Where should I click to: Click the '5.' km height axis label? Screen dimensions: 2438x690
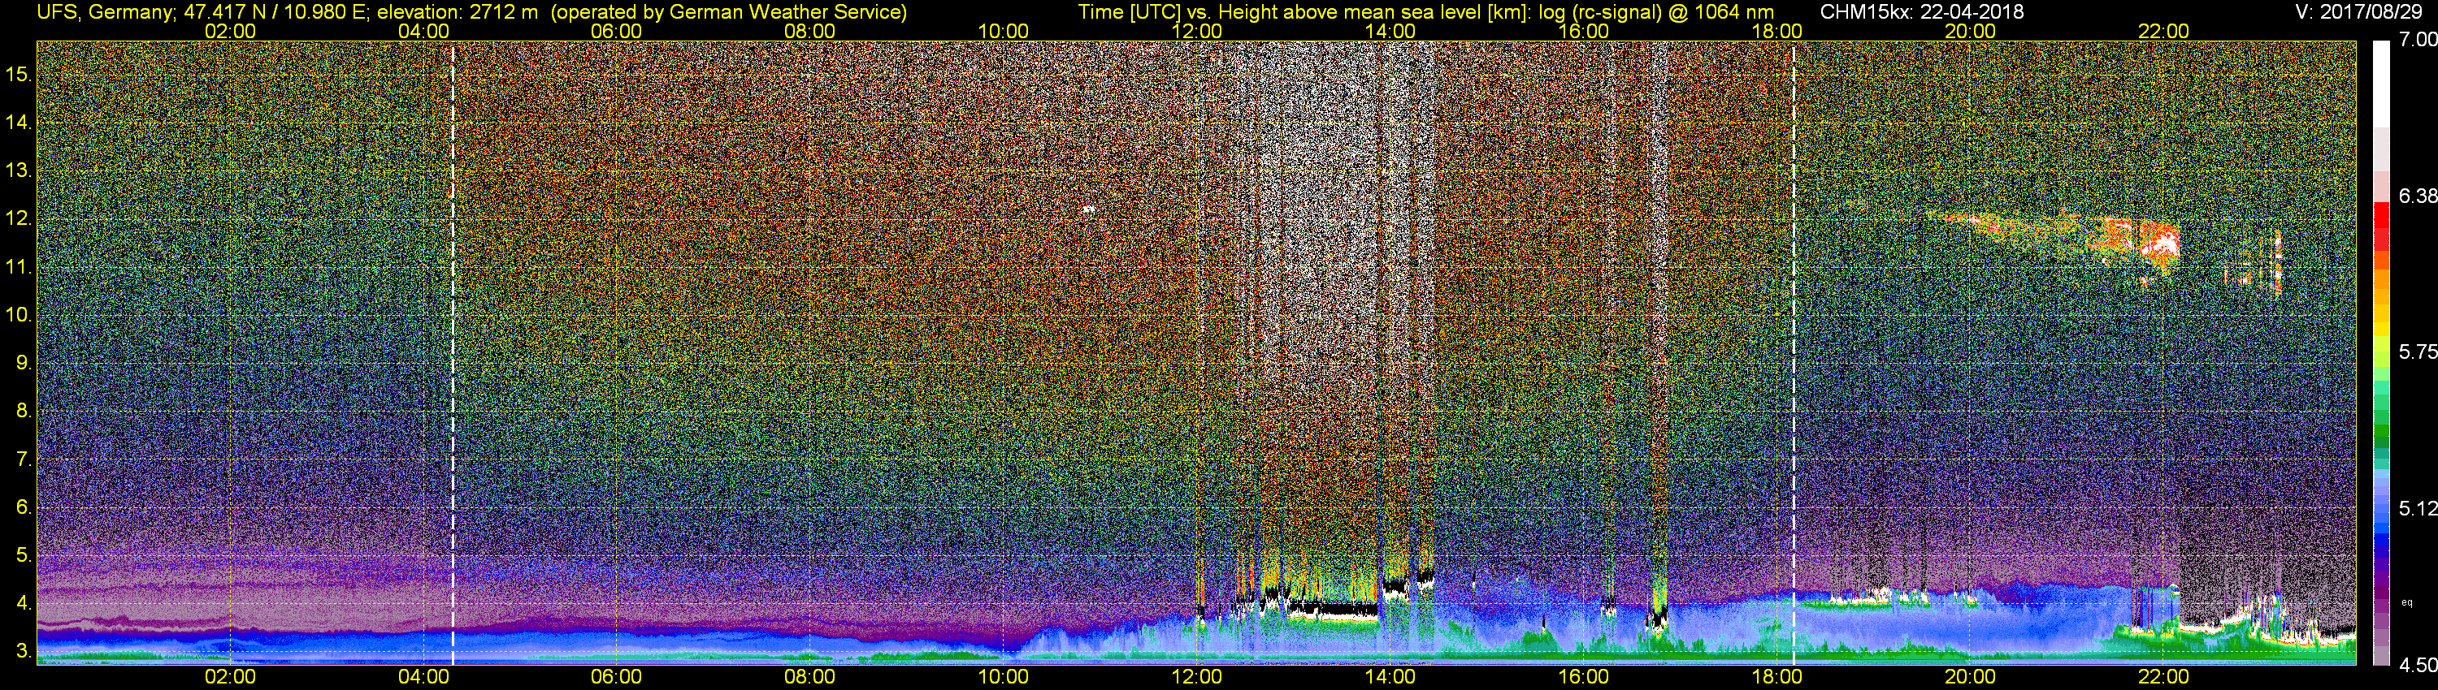point(24,554)
